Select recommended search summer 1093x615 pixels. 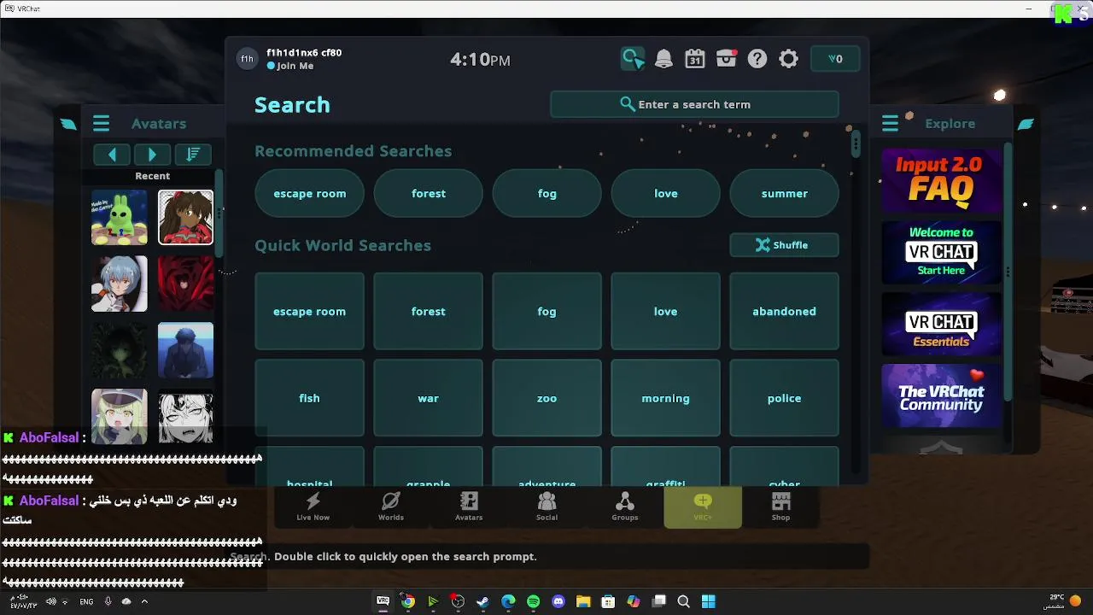785,194
